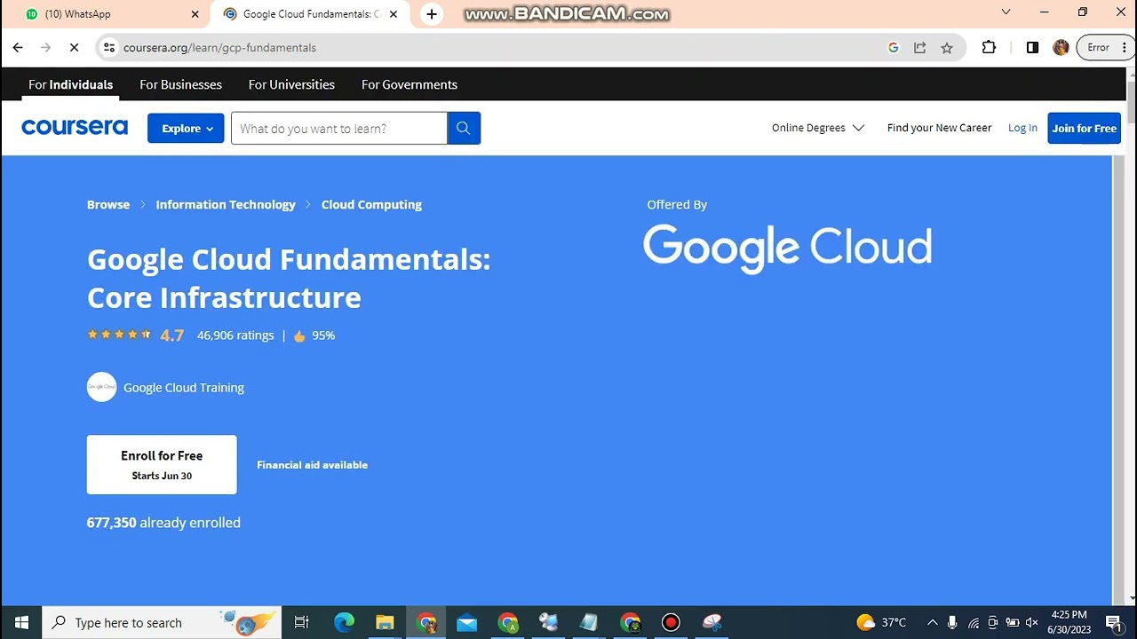The image size is (1137, 639).
Task: Open Bandicam record icon on taskbar
Action: click(671, 622)
